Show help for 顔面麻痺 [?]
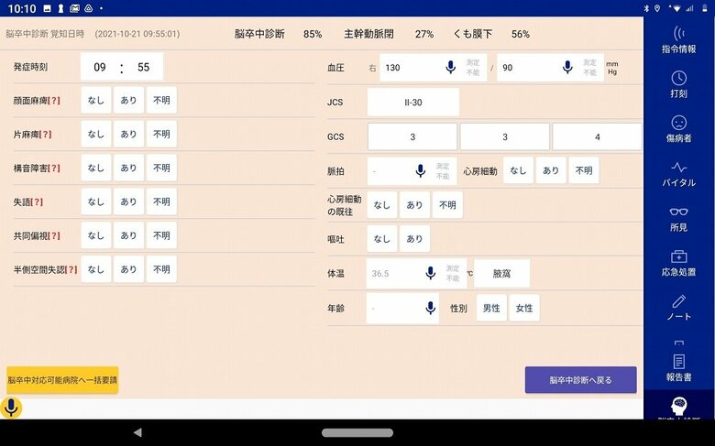The width and height of the screenshot is (715, 446). coord(54,101)
